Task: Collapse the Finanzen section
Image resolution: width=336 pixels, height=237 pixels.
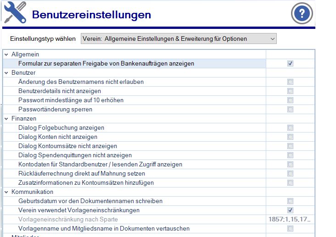Action: pos(6,119)
